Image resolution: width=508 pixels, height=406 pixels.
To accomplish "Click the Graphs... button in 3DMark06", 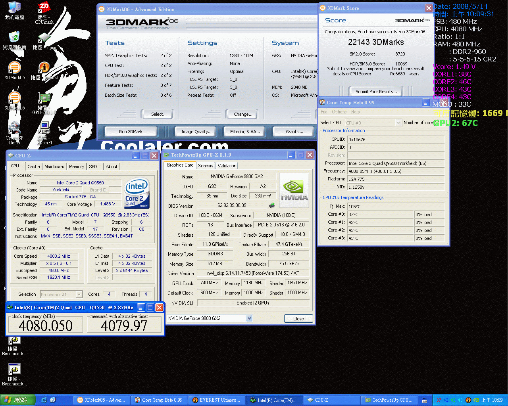I will click(294, 132).
